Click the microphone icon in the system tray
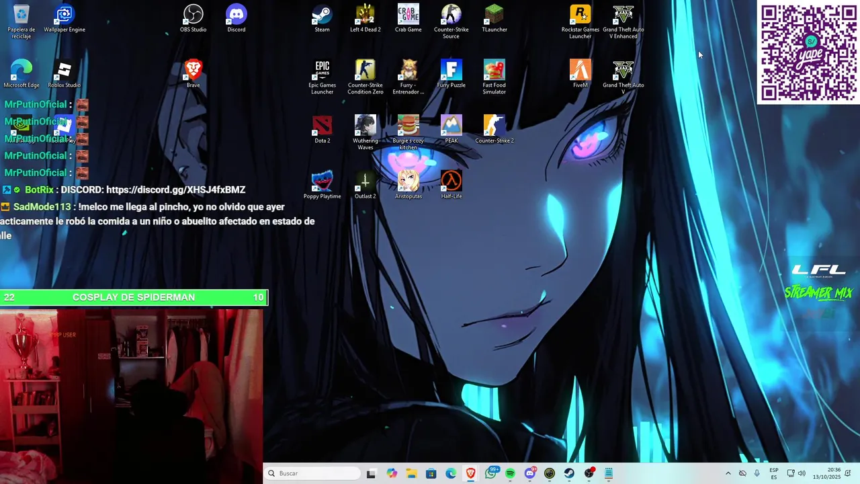The width and height of the screenshot is (860, 484). tap(757, 473)
